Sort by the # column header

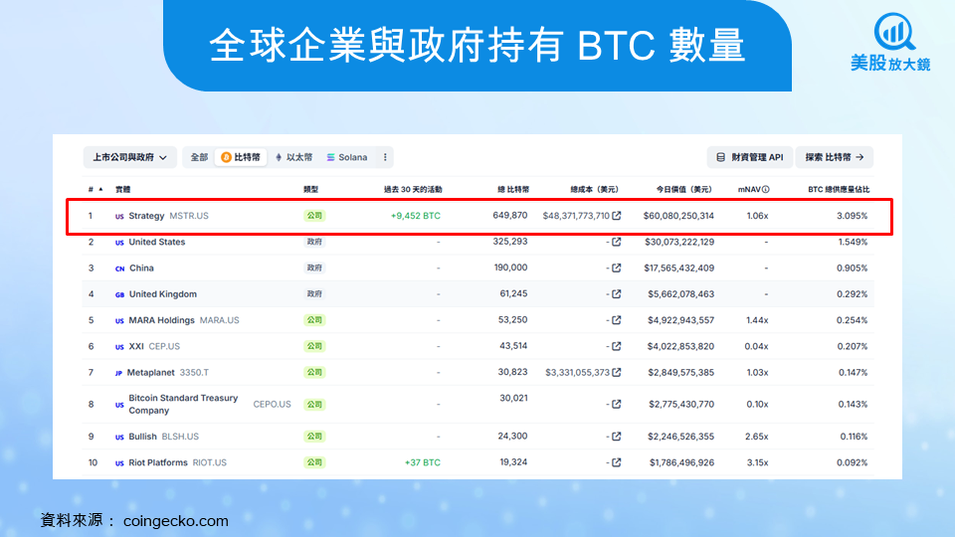(95, 189)
